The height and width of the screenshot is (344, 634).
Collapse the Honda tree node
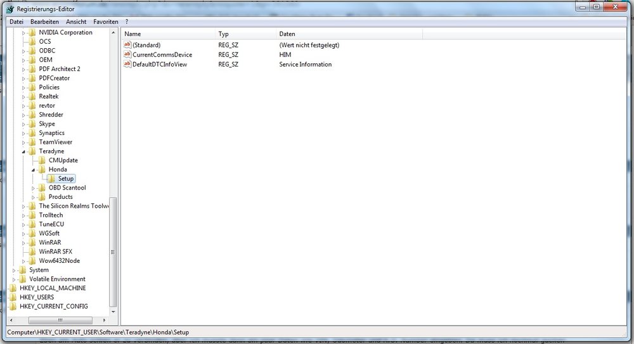[x=34, y=170]
